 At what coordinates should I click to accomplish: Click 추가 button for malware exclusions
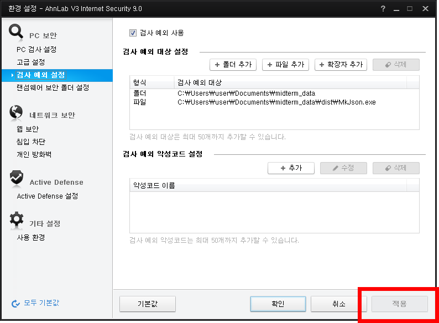(x=291, y=168)
